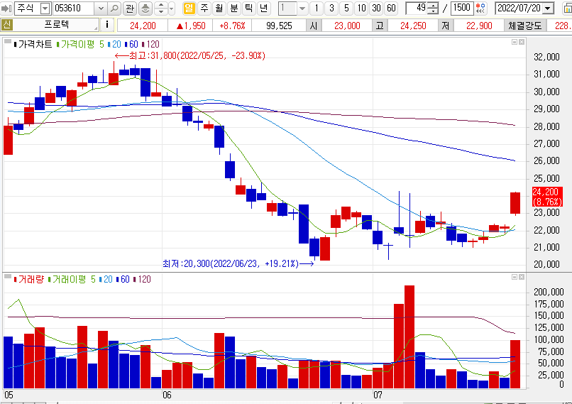Click the 거래량 volume legend label
Image resolution: width=572 pixels, height=404 pixels.
point(31,279)
